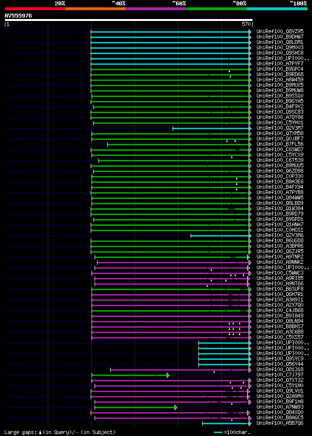Open hit UniRef100_Q8LDM1
Viewport: 312px width, 436px height.
pos(280,42)
